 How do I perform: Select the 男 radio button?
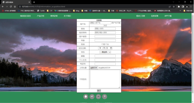(x=102, y=44)
